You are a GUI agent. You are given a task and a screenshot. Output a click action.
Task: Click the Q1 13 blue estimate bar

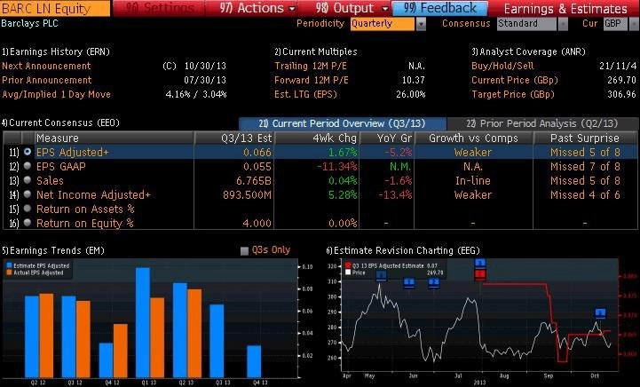pos(142,322)
